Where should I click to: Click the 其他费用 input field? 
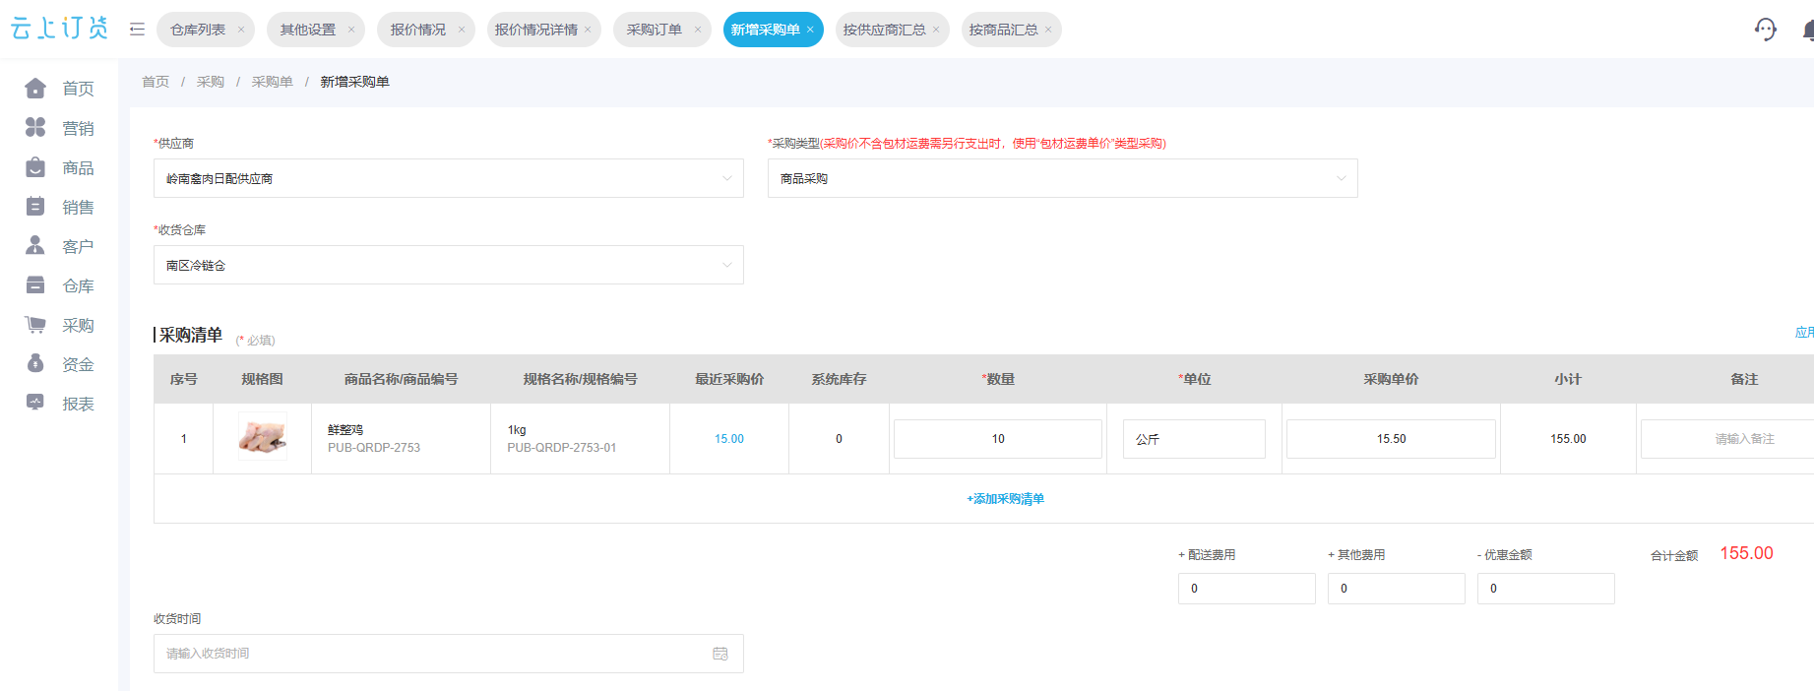[x=1397, y=589]
